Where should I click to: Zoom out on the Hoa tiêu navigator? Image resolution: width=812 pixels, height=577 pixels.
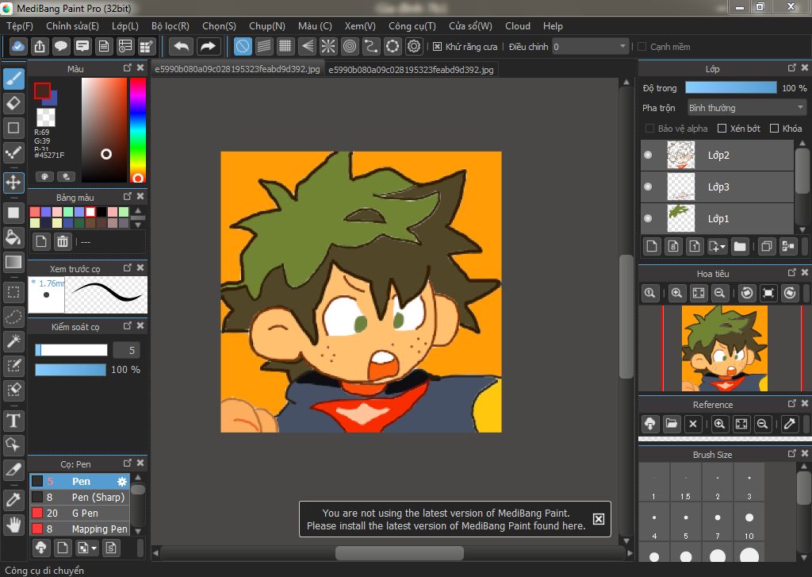pos(719,293)
